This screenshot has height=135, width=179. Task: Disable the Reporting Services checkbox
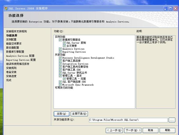[60, 52]
